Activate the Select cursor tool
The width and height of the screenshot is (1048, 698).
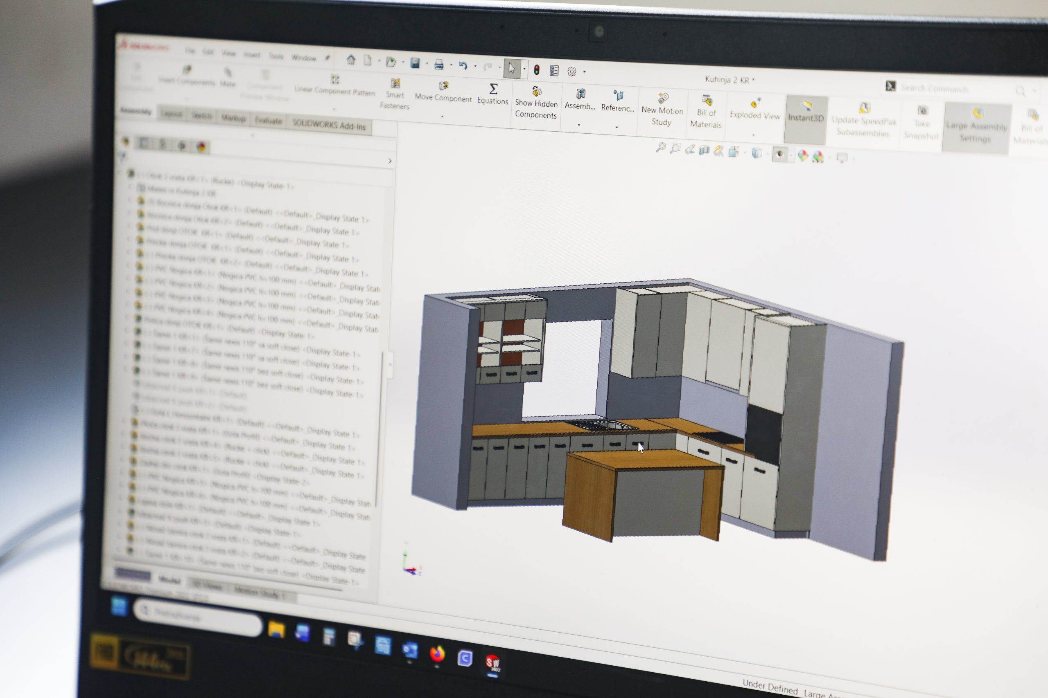click(512, 69)
